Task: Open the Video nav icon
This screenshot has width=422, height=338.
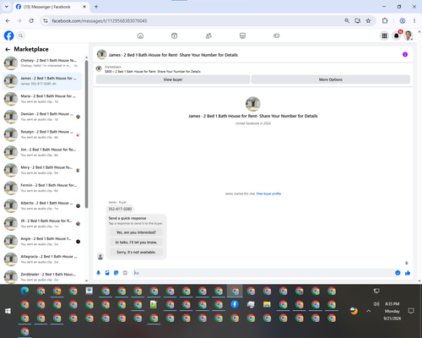Action: 175,35
